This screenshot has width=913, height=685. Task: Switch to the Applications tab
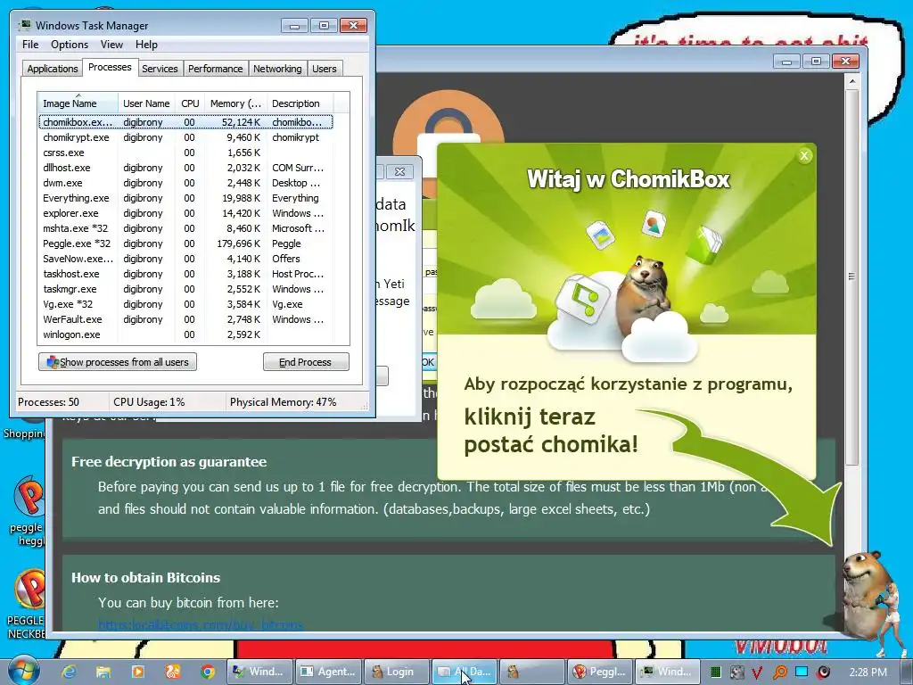point(53,69)
